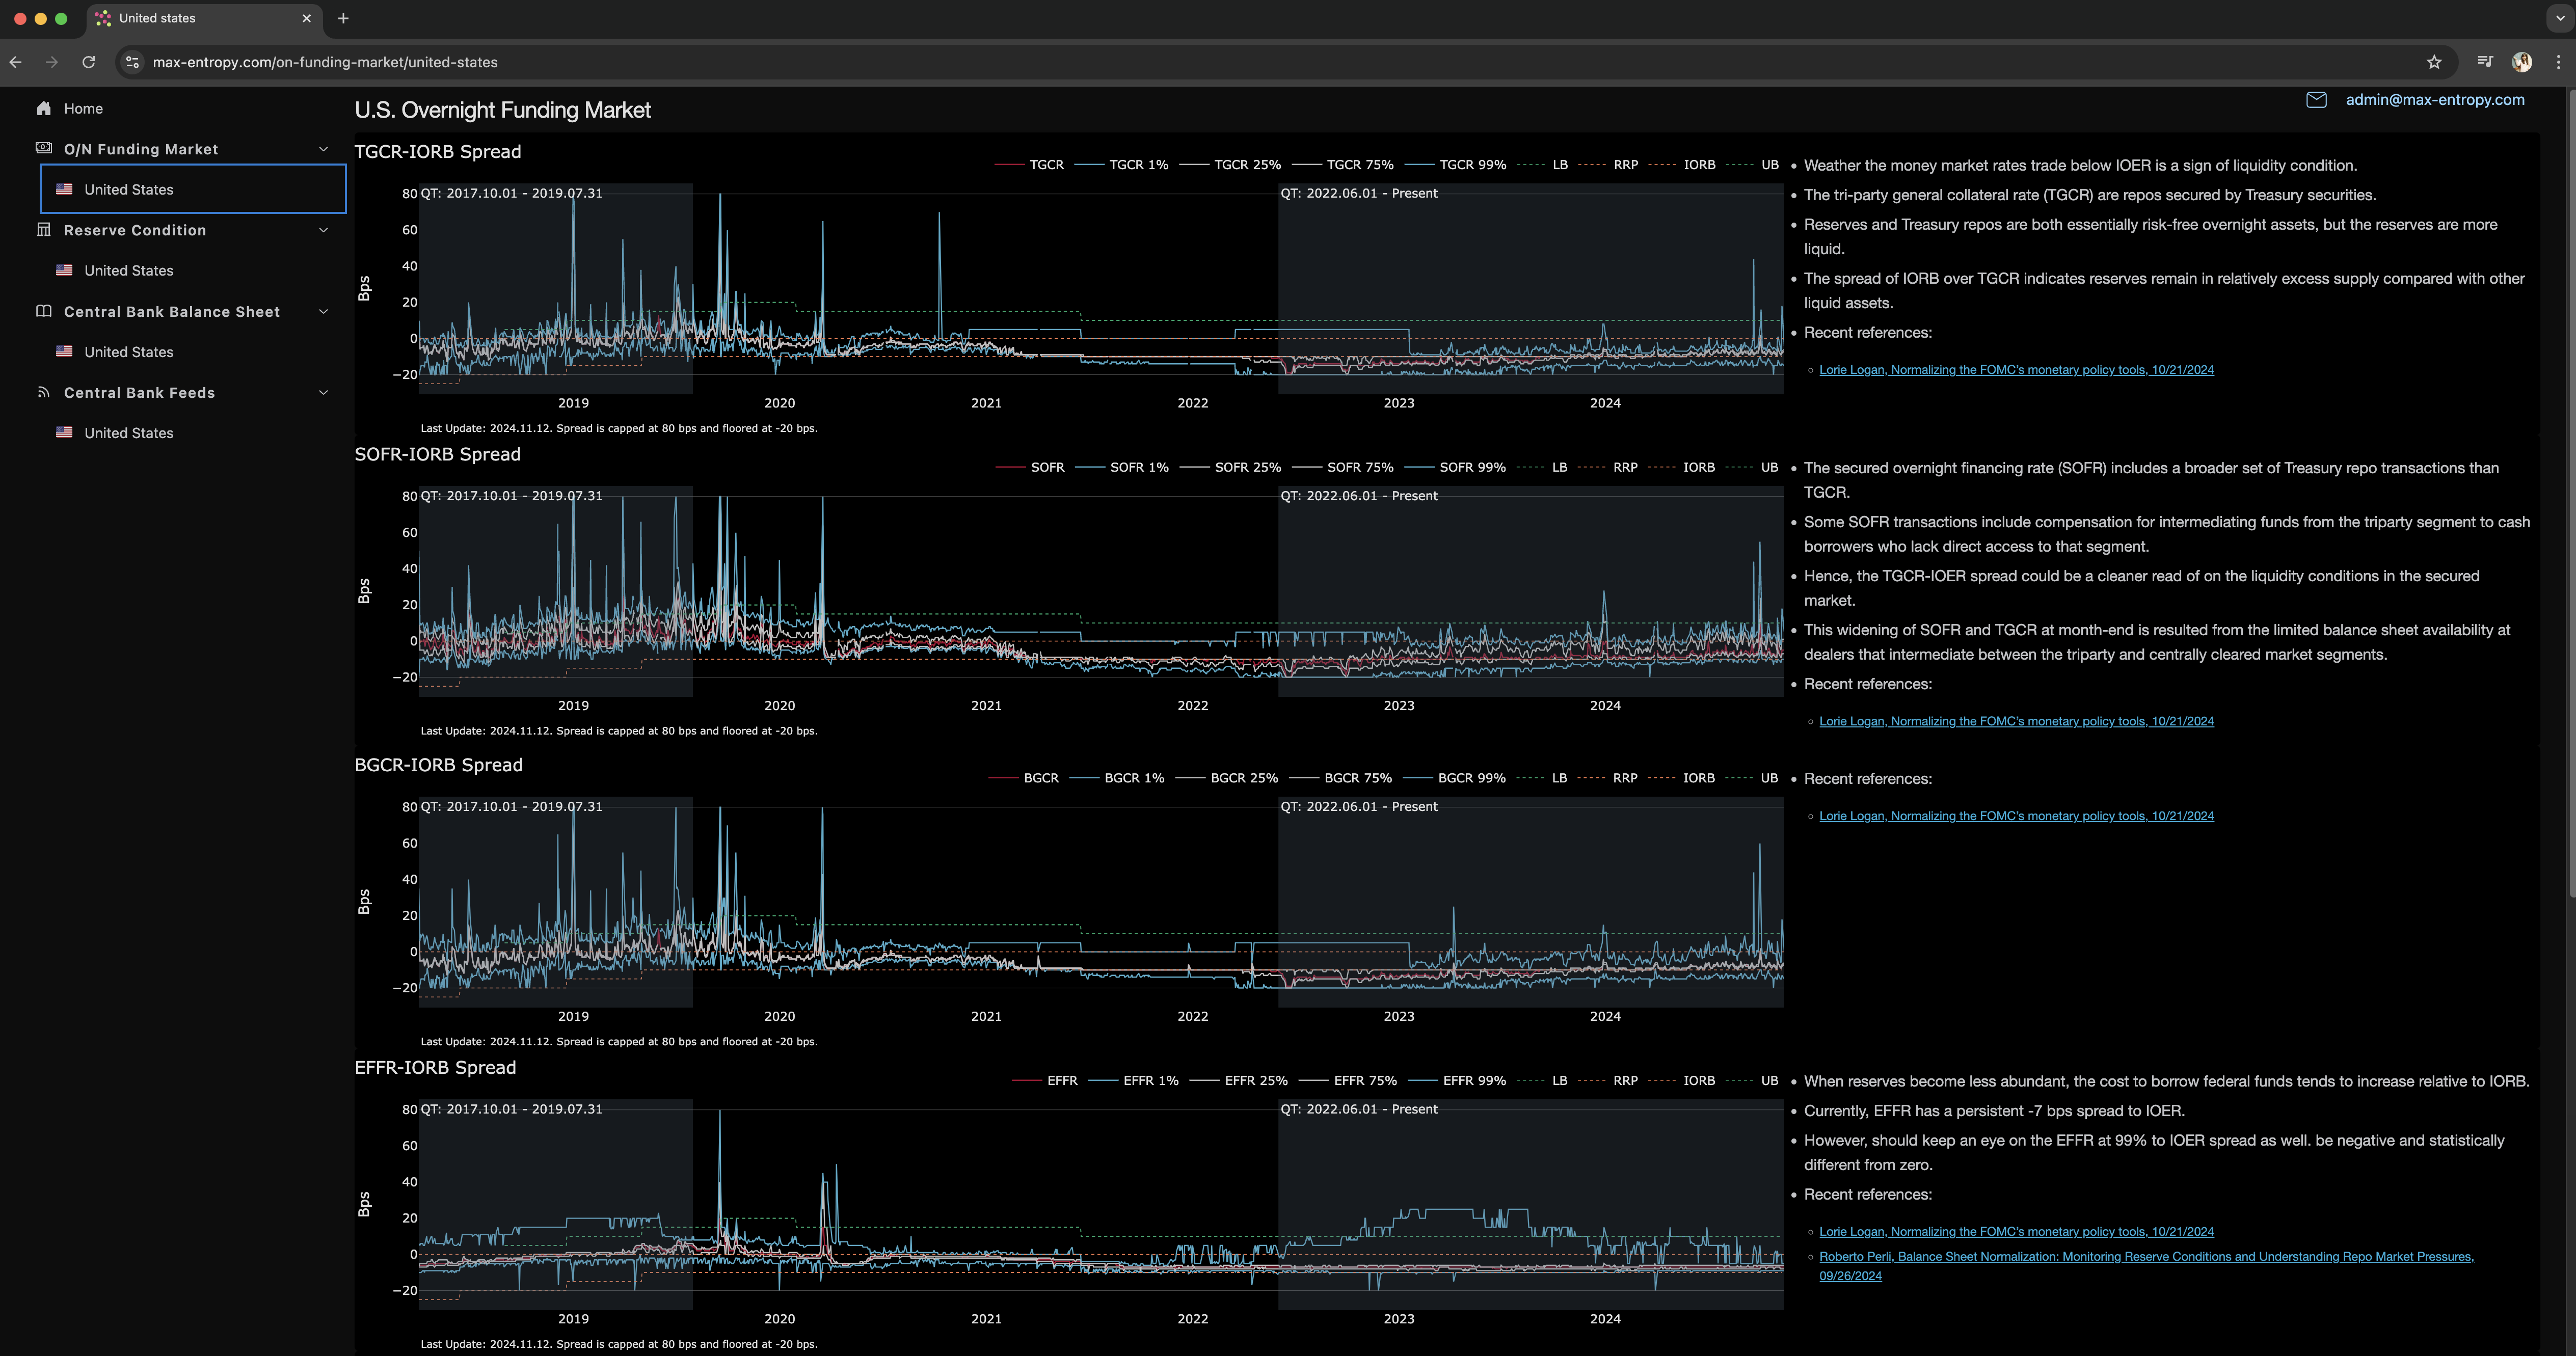
Task: Open Lorie Logan reference link under TGCR notes
Action: click(2016, 370)
